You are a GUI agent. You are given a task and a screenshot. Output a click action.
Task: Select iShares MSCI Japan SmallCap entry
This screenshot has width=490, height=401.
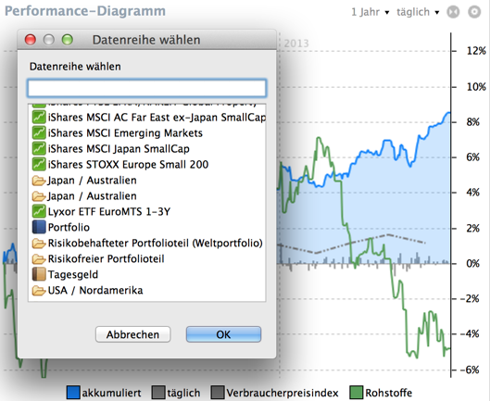[x=147, y=148]
